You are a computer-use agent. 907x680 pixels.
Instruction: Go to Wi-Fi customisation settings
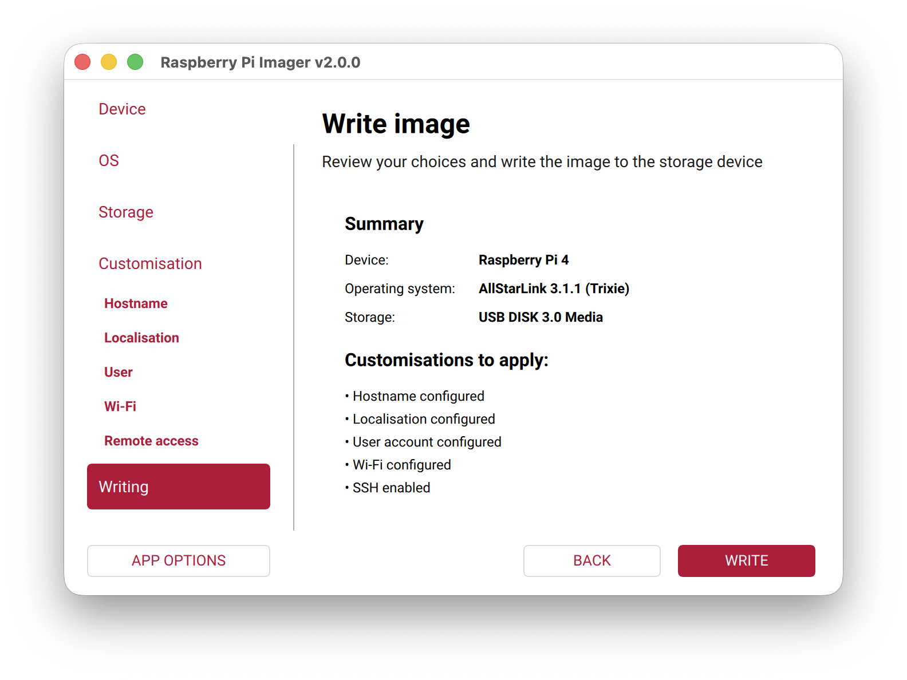coord(120,406)
